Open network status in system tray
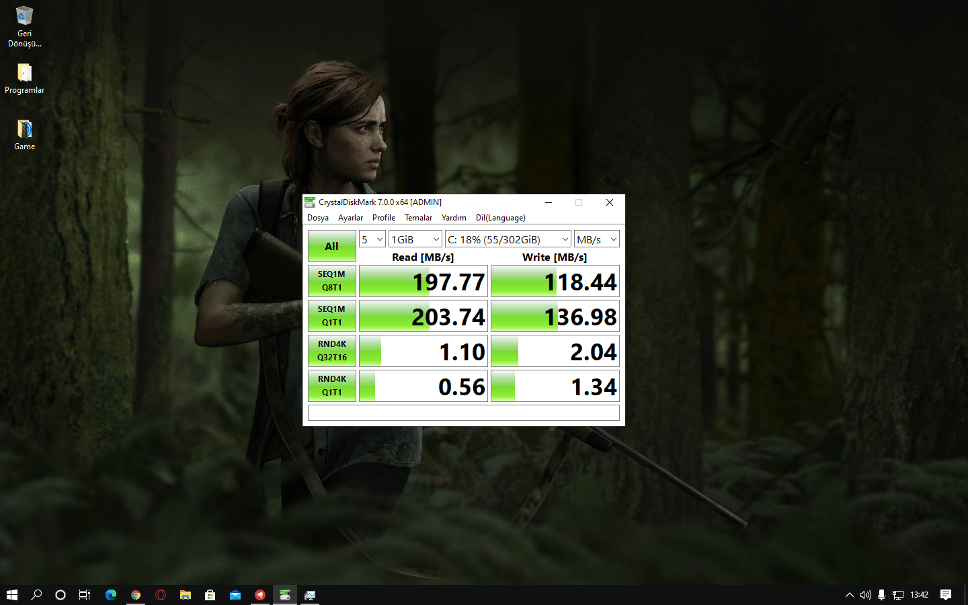This screenshot has width=968, height=605. [898, 595]
